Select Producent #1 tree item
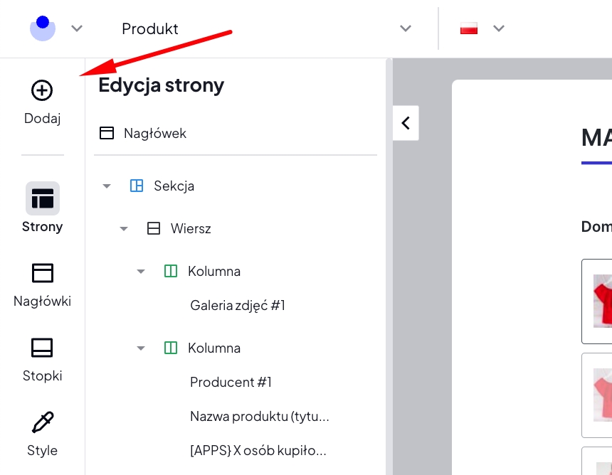612x475 pixels. 231,382
